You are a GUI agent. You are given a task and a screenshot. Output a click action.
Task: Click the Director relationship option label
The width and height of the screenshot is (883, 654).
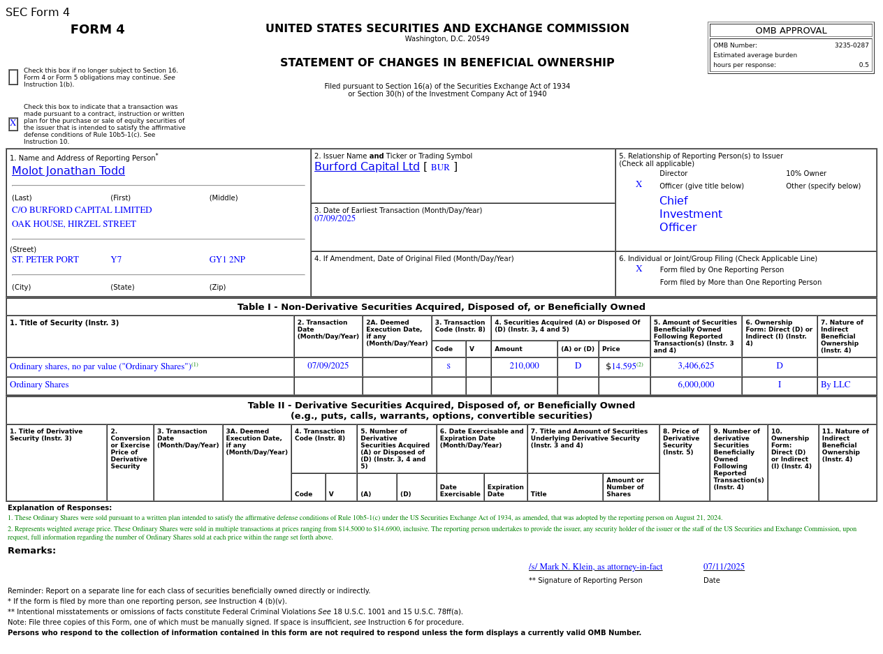point(673,174)
